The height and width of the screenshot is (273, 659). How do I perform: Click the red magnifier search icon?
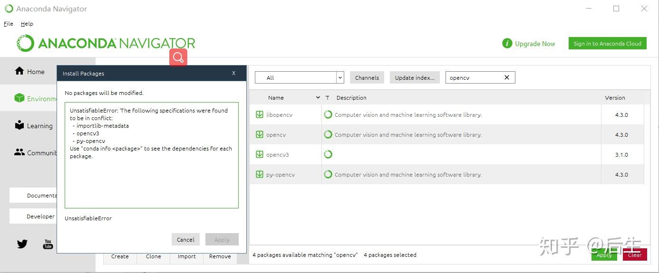tap(178, 57)
